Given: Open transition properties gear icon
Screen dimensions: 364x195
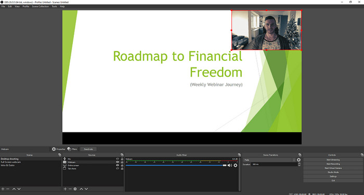Looking at the screenshot, I should click(x=299, y=160).
